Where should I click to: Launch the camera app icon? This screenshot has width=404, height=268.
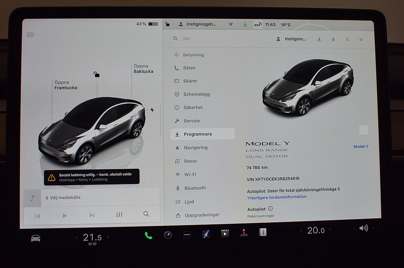point(168,235)
